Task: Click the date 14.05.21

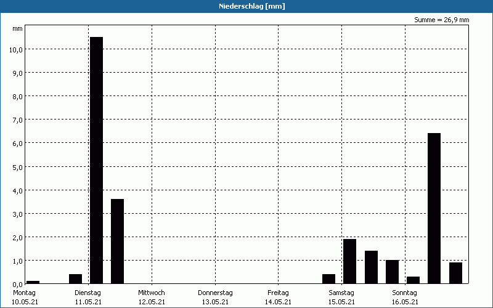Action: coord(279,302)
